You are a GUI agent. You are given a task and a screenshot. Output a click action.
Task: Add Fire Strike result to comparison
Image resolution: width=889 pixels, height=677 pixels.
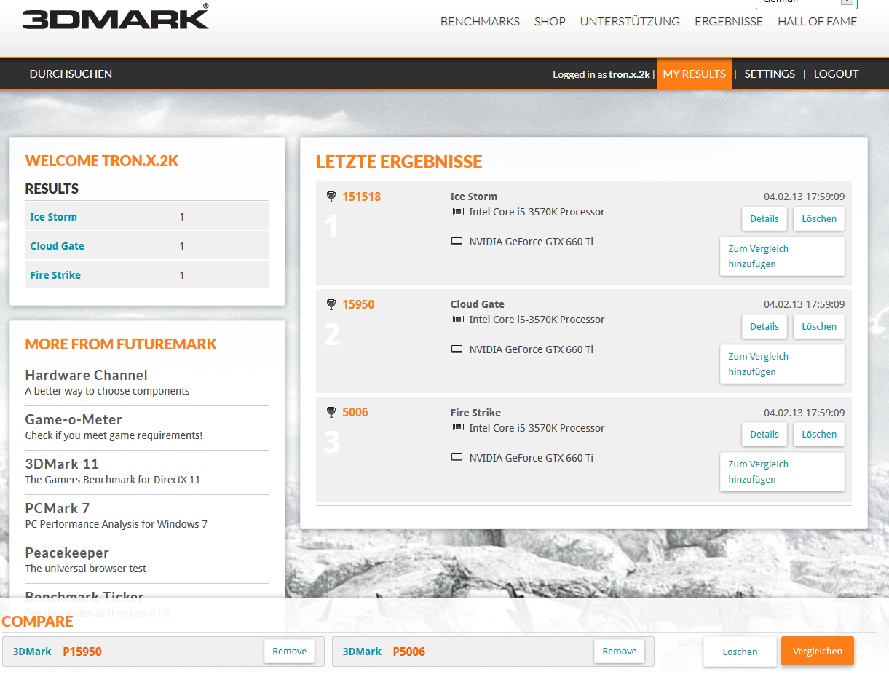pos(783,472)
